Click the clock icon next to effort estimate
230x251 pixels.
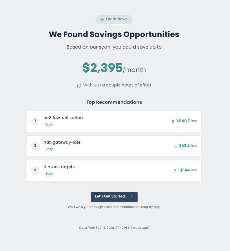(79, 85)
